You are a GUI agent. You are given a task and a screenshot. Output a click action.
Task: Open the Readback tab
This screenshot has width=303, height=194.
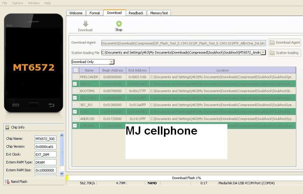click(136, 13)
